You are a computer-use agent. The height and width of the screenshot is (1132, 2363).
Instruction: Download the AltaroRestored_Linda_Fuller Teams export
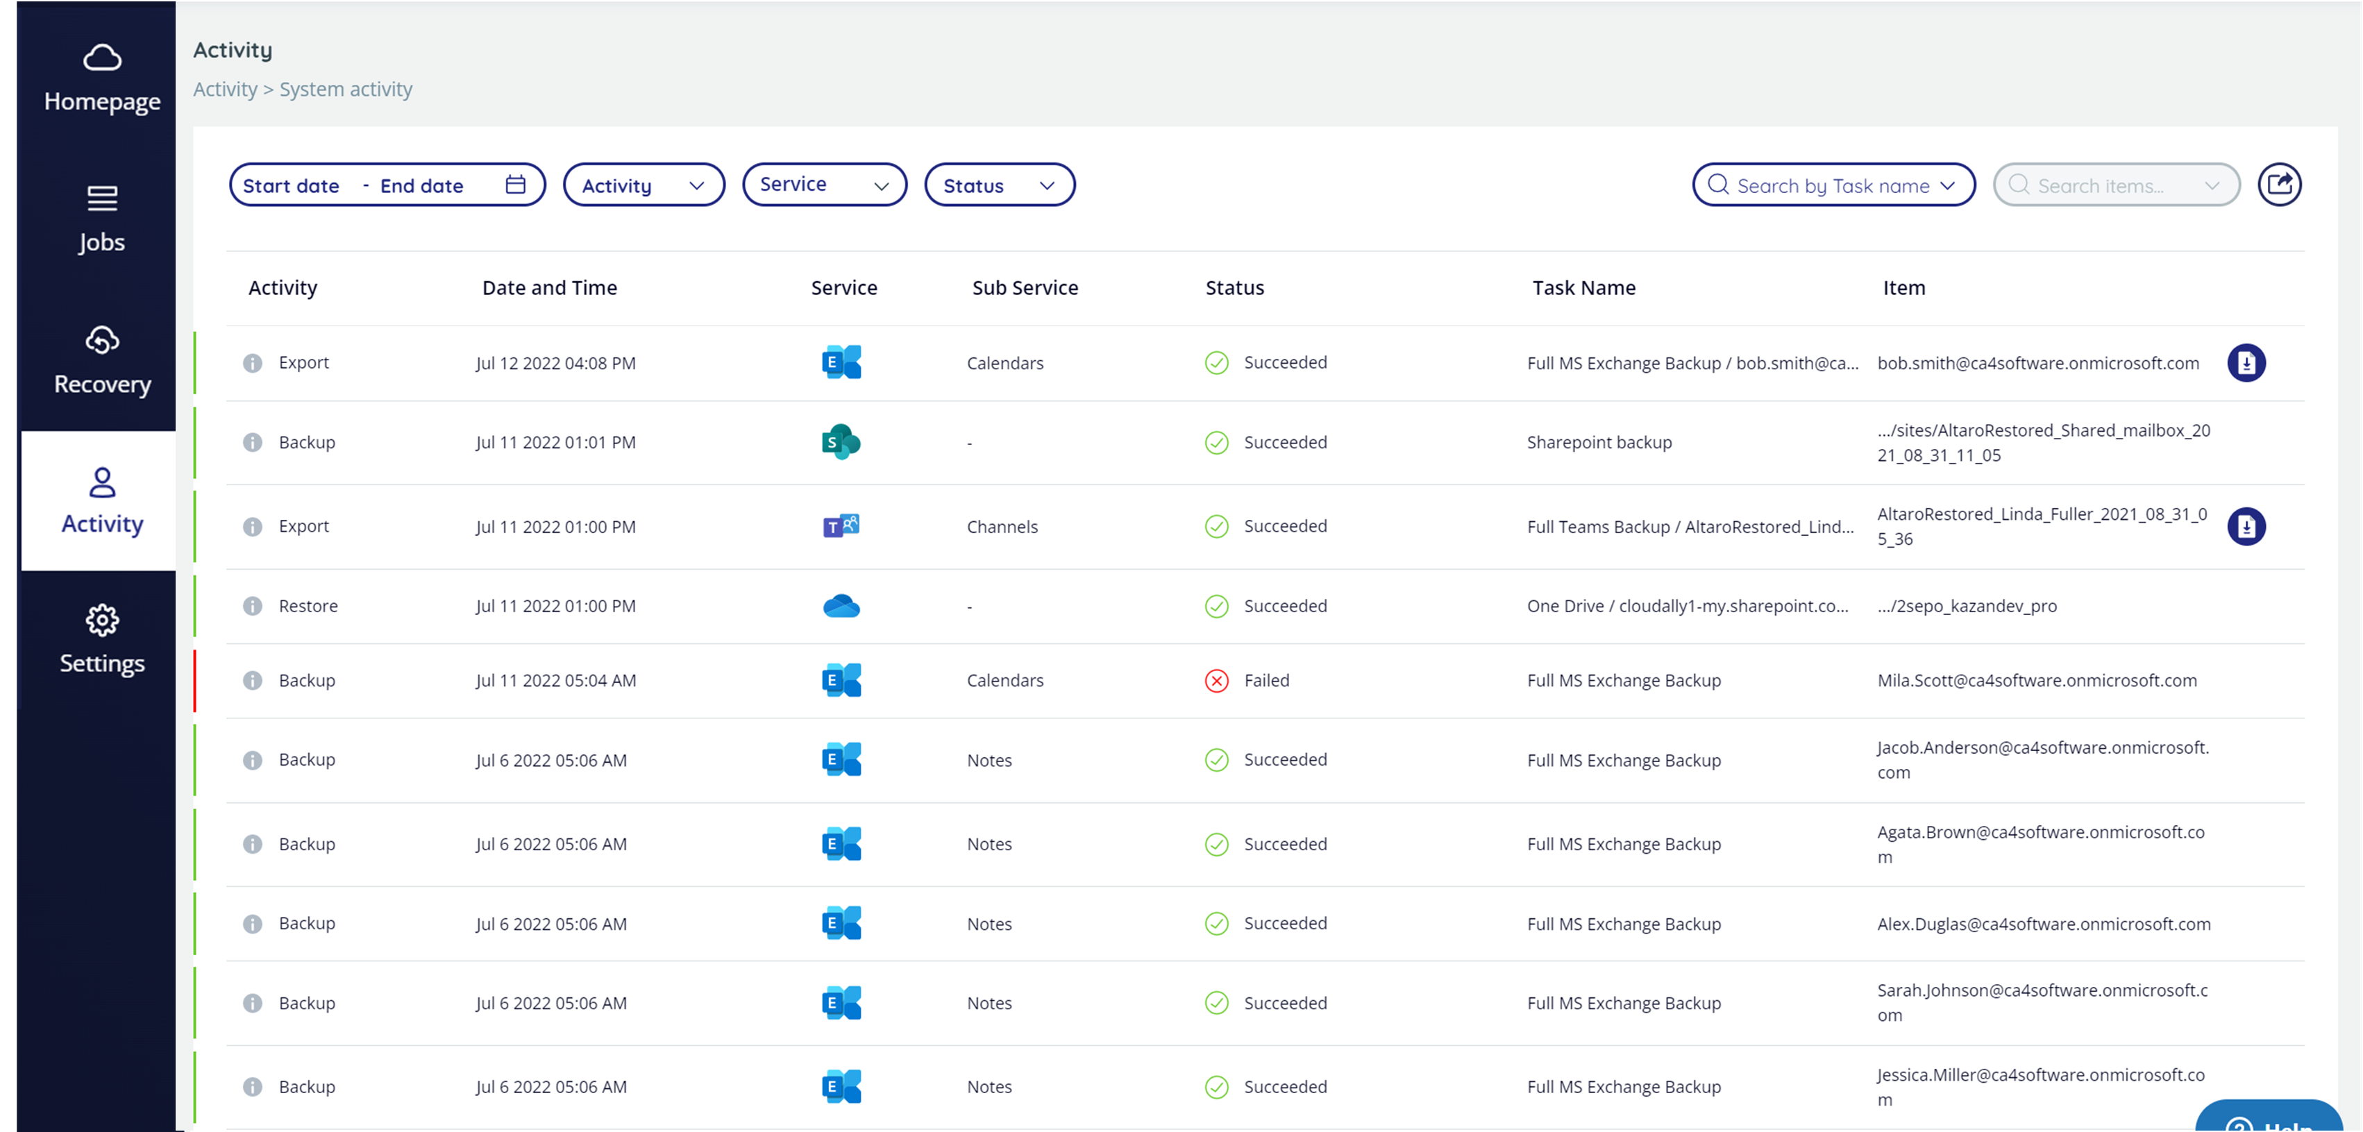[x=2246, y=527]
